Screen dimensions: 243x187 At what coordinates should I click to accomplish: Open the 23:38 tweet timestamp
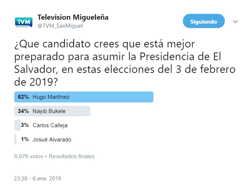click(x=21, y=179)
